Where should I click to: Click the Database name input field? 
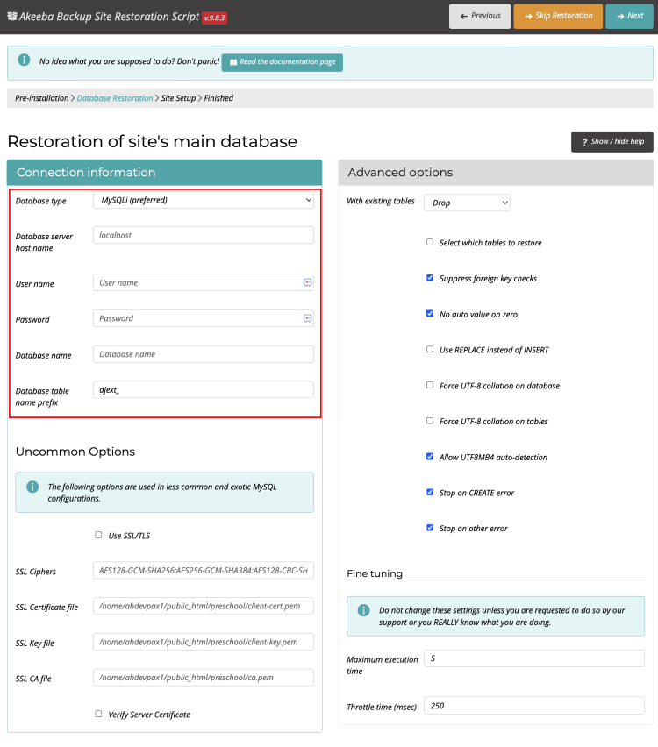click(204, 354)
